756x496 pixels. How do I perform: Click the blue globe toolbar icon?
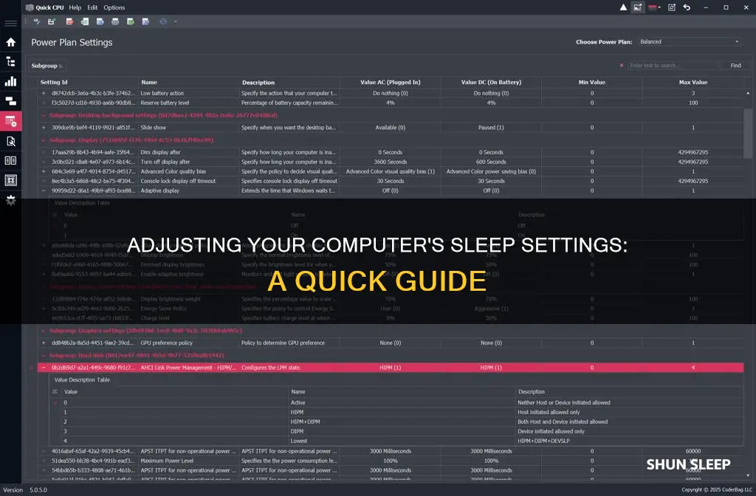[163, 21]
